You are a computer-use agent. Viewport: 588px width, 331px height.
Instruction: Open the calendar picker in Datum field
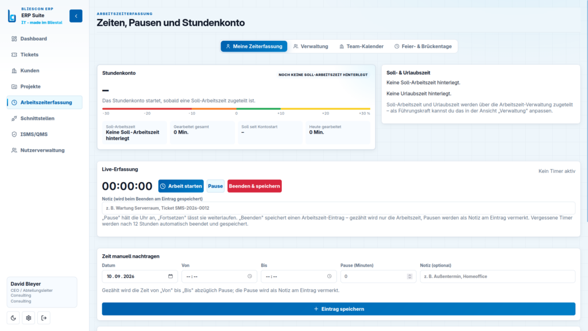tap(171, 276)
